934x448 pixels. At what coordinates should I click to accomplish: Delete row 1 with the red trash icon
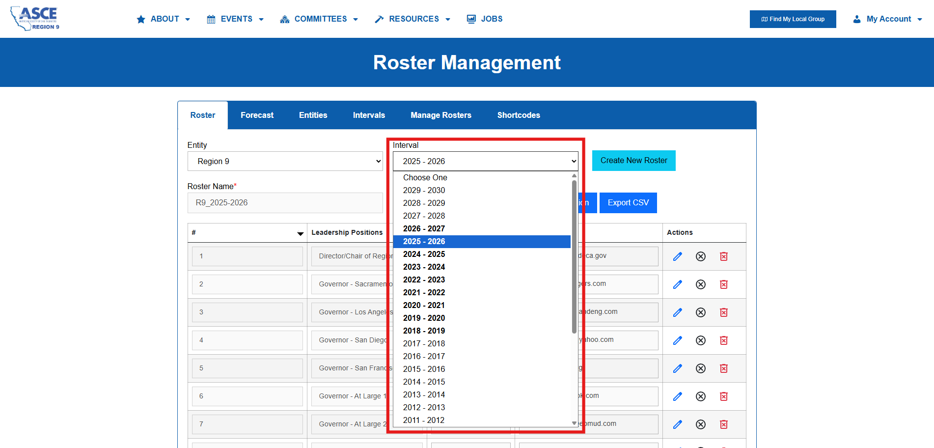[724, 256]
